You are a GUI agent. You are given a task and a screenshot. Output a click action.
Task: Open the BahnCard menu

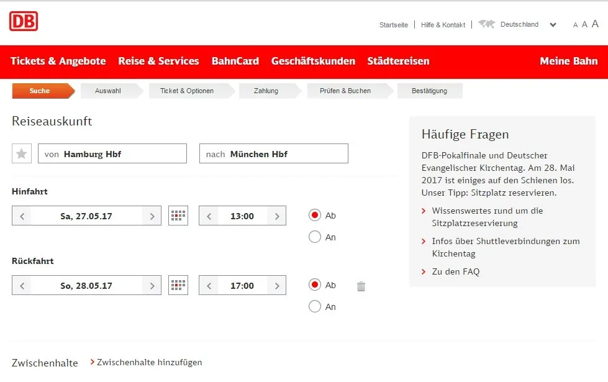tap(235, 61)
